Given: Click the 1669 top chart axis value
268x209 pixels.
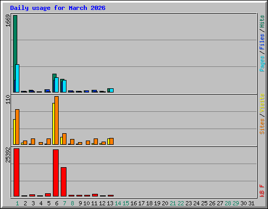Looking at the screenshot, I should click(x=8, y=21).
